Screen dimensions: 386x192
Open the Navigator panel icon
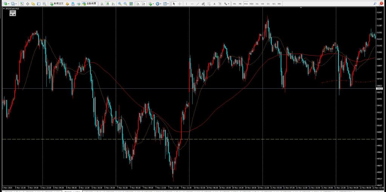(33, 4)
